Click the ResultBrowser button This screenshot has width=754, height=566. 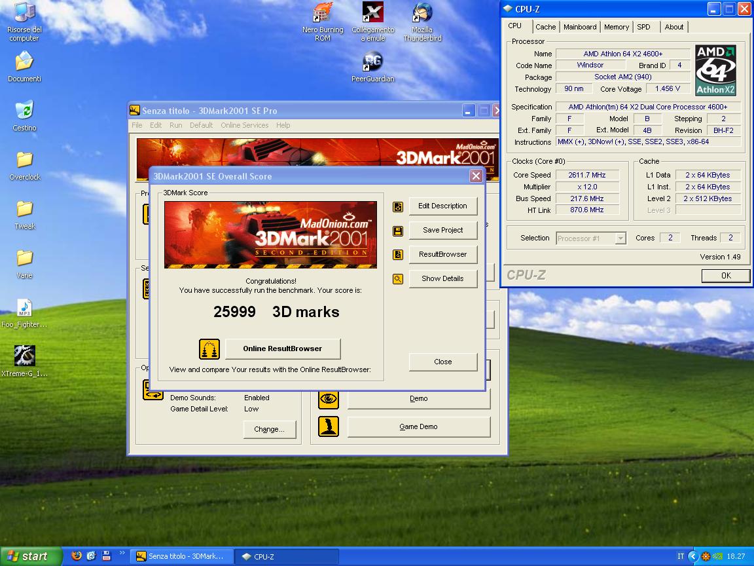tap(443, 254)
